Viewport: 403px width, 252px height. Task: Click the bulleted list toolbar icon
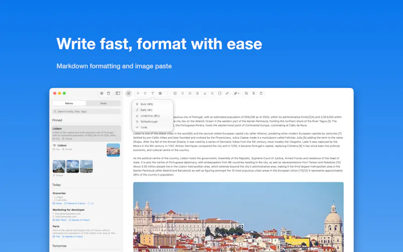point(182,93)
